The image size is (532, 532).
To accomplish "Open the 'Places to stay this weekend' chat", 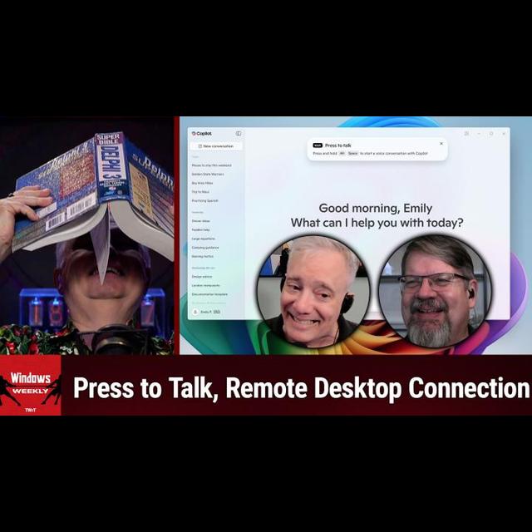I will [x=211, y=165].
